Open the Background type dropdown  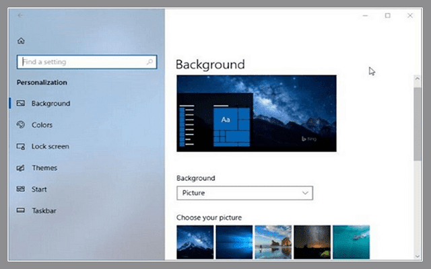(244, 193)
